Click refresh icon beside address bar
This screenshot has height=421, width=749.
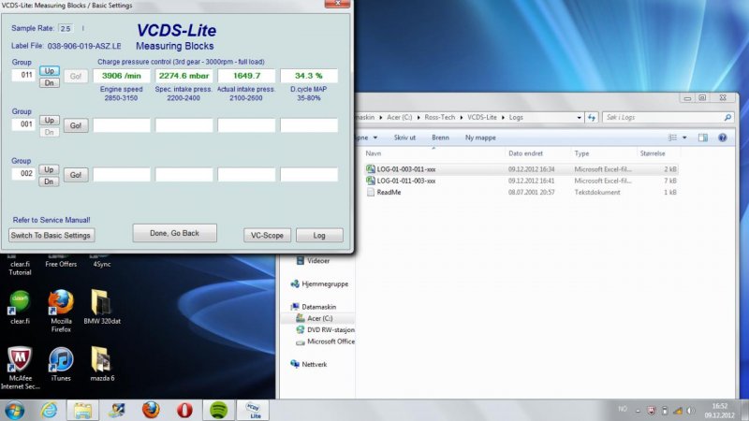(x=592, y=118)
